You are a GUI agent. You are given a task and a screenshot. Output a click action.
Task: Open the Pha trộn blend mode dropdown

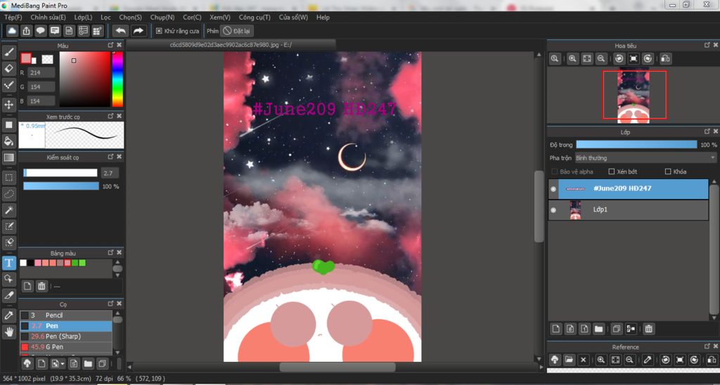click(x=645, y=158)
